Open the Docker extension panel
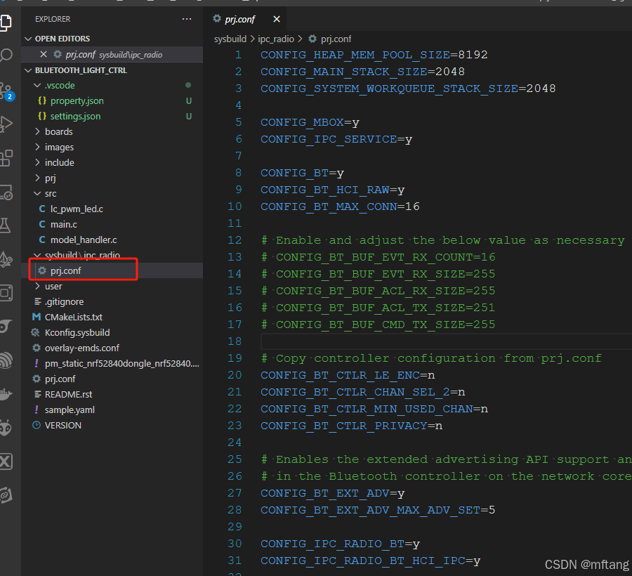632x576 pixels. point(9,393)
